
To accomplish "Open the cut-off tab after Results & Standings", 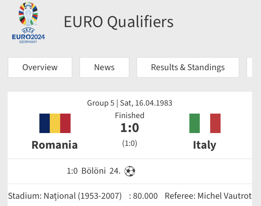I will tap(250, 67).
